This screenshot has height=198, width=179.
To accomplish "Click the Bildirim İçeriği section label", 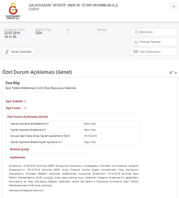I will (20, 149).
